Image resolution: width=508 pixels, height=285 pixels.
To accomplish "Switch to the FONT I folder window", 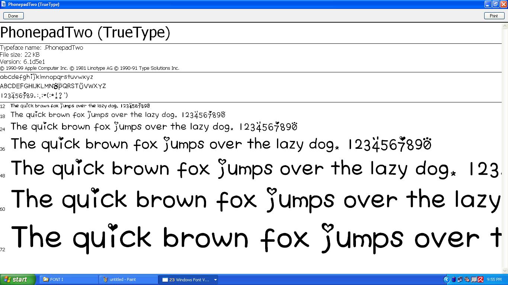I will [x=69, y=279].
